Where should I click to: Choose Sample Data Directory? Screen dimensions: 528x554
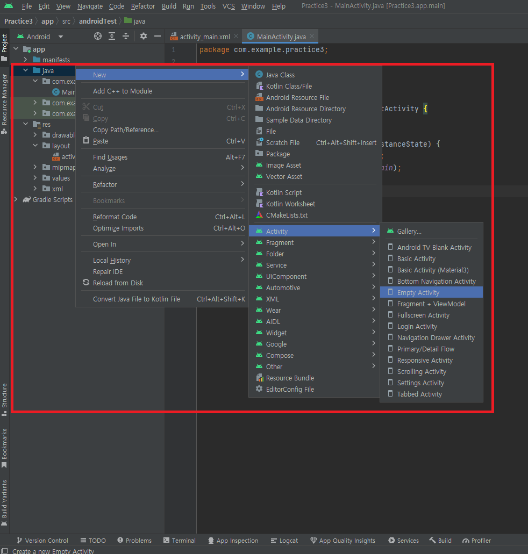click(x=315, y=120)
